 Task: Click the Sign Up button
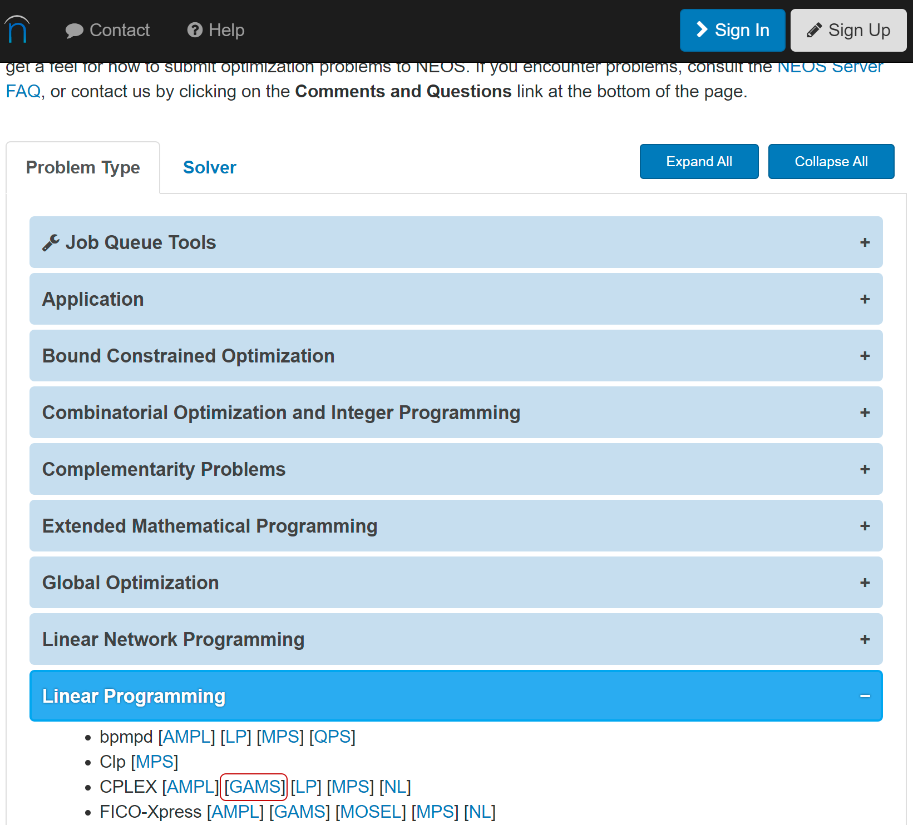(848, 30)
